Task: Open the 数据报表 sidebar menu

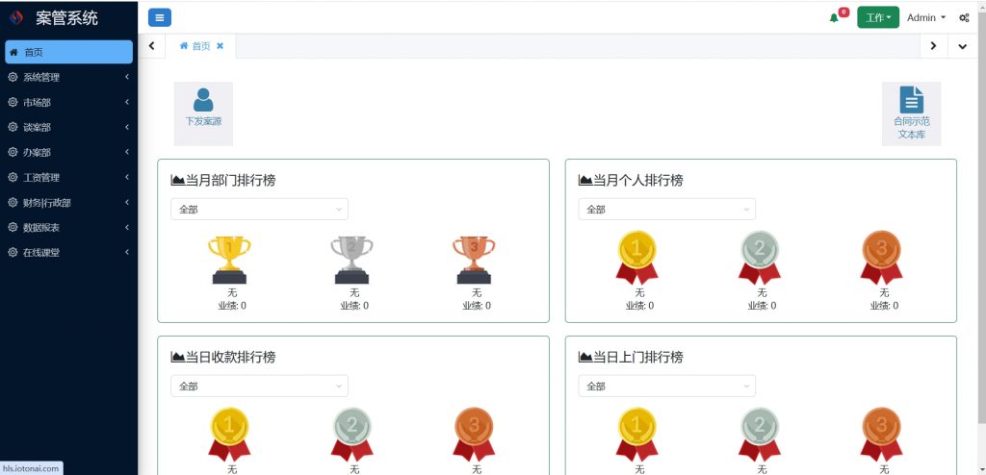Action: [68, 228]
